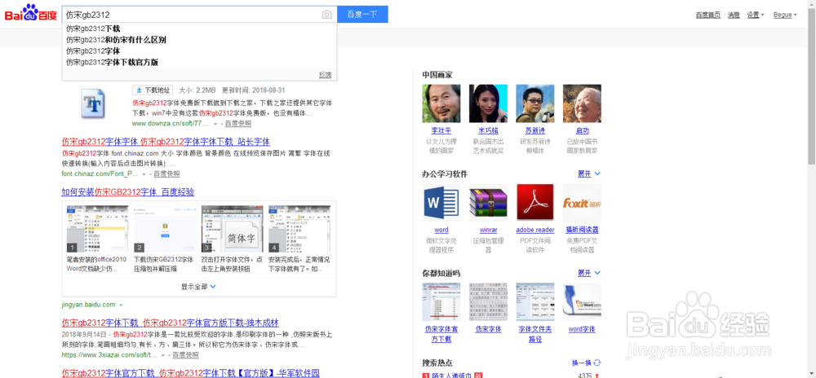Screen dimensions: 816x378
Task: Click the Foxit 福昕 icon
Action: point(582,203)
